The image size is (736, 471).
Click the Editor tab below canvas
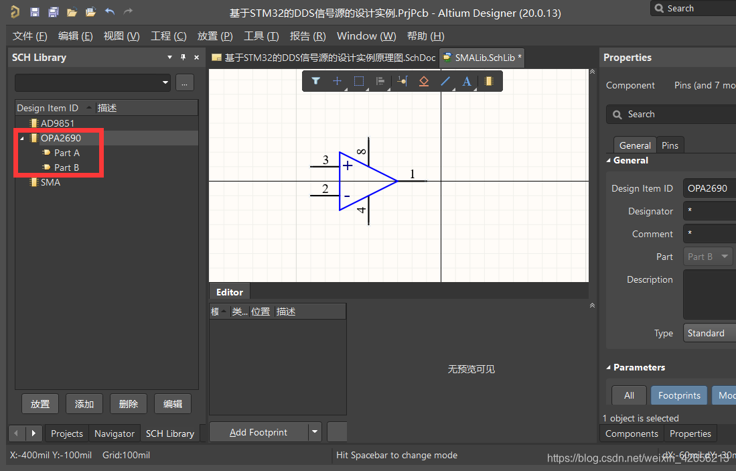pyautogui.click(x=230, y=292)
